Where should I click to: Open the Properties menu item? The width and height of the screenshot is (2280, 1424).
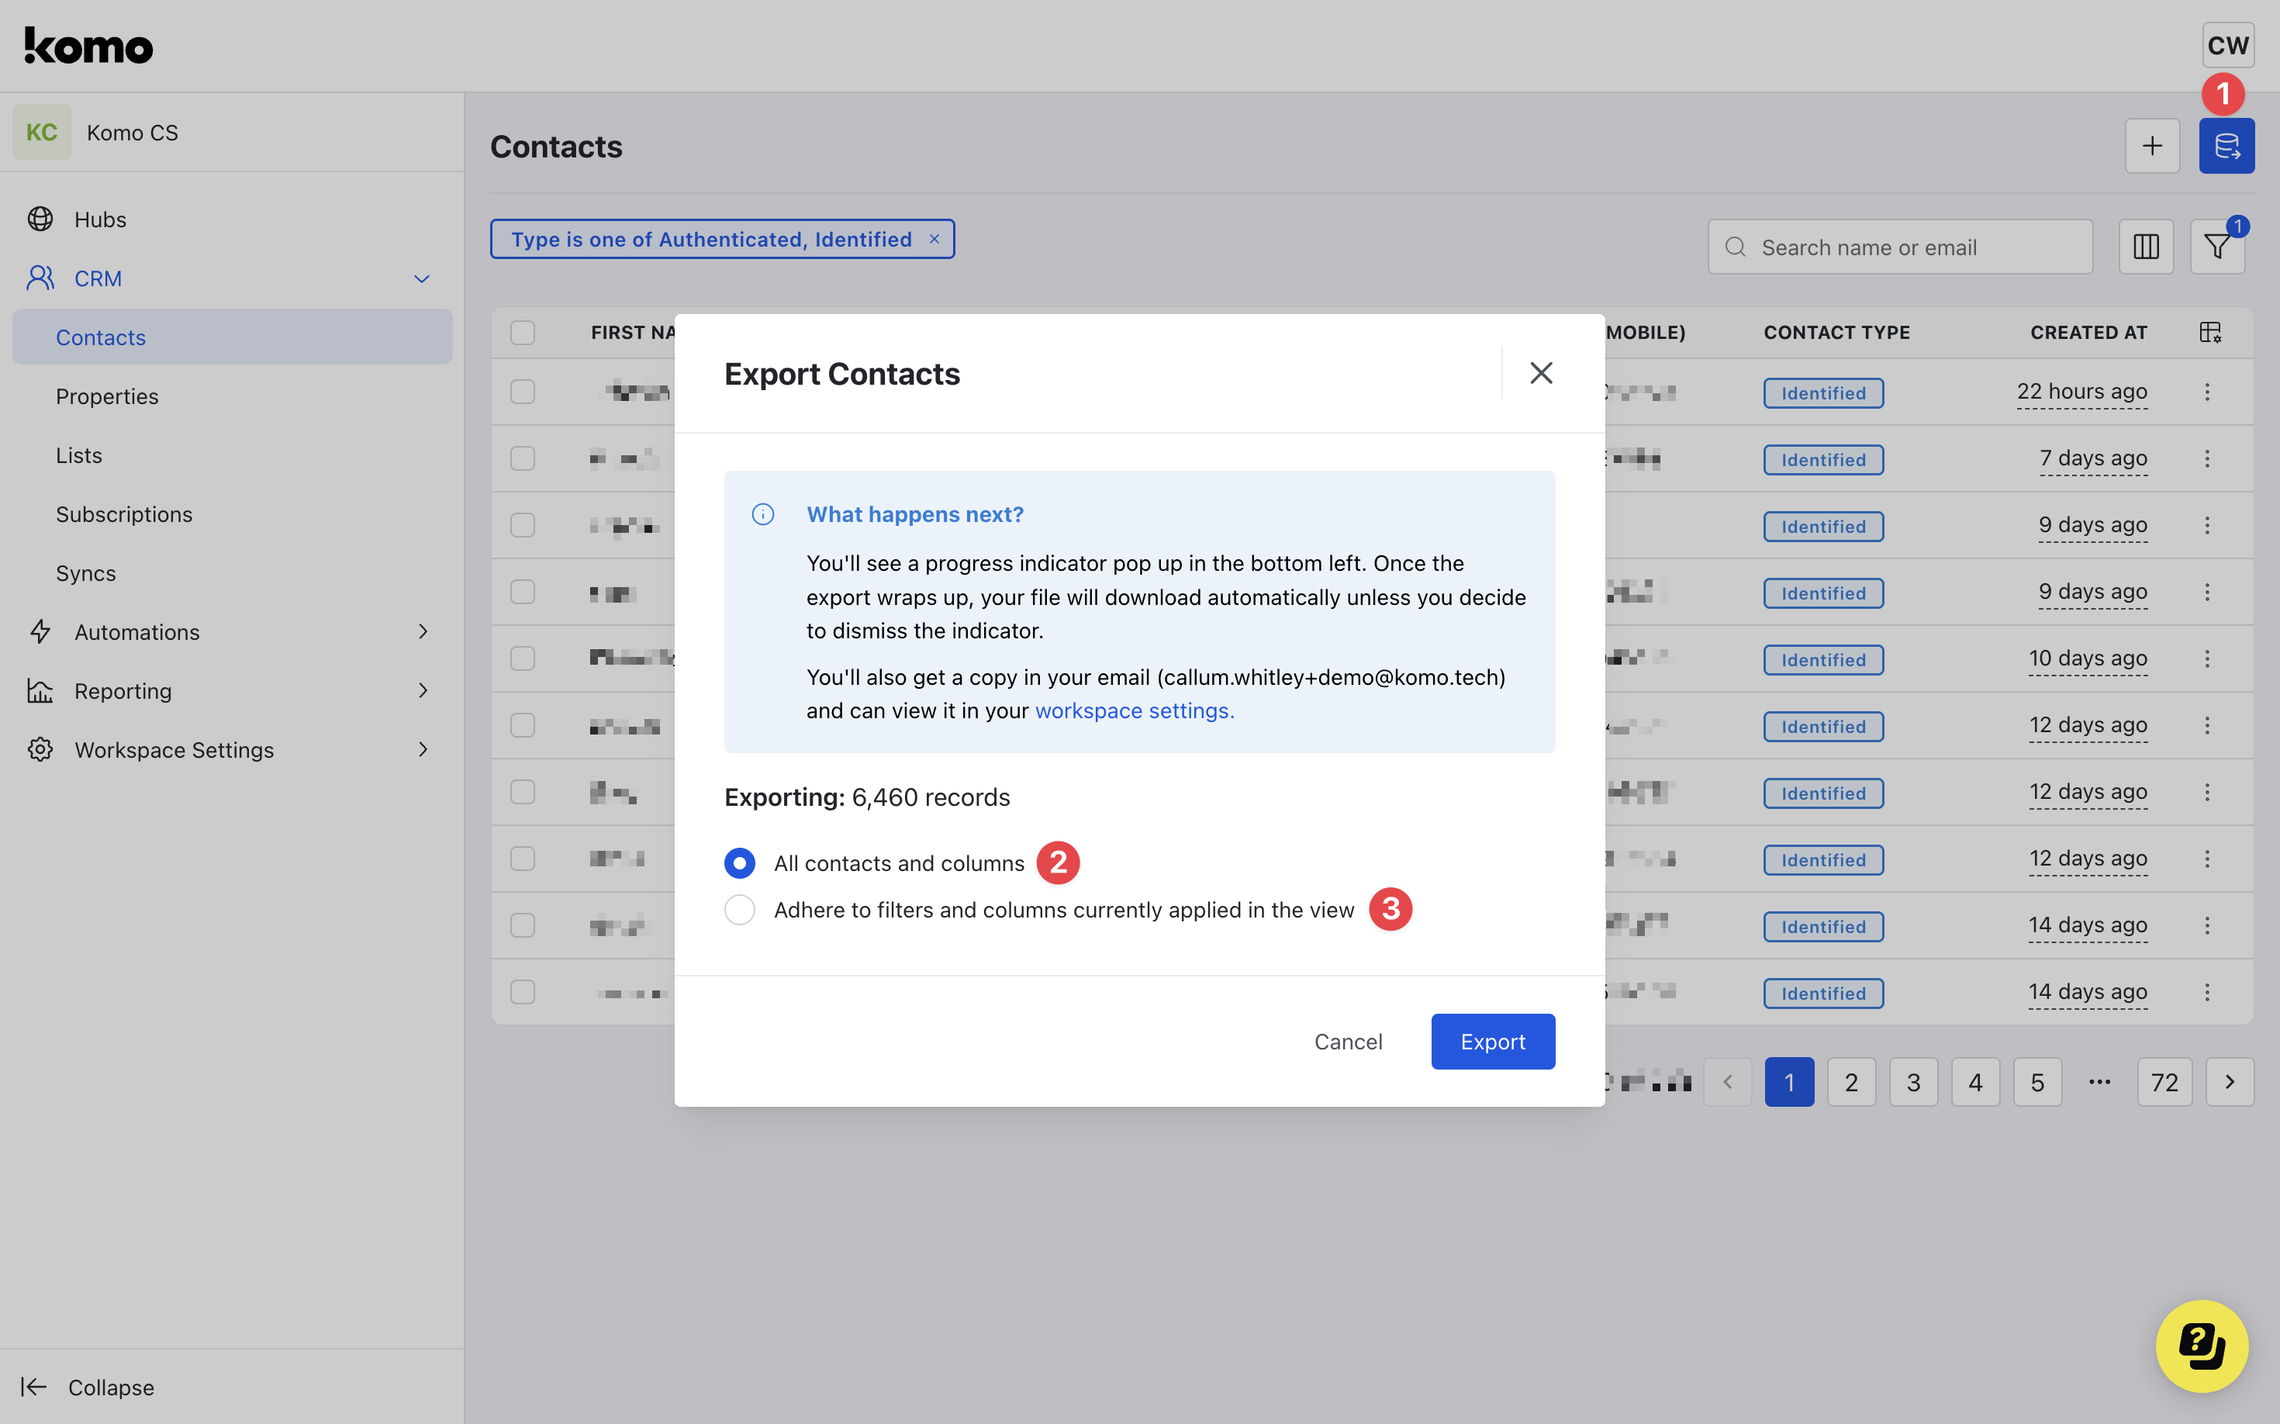107,396
